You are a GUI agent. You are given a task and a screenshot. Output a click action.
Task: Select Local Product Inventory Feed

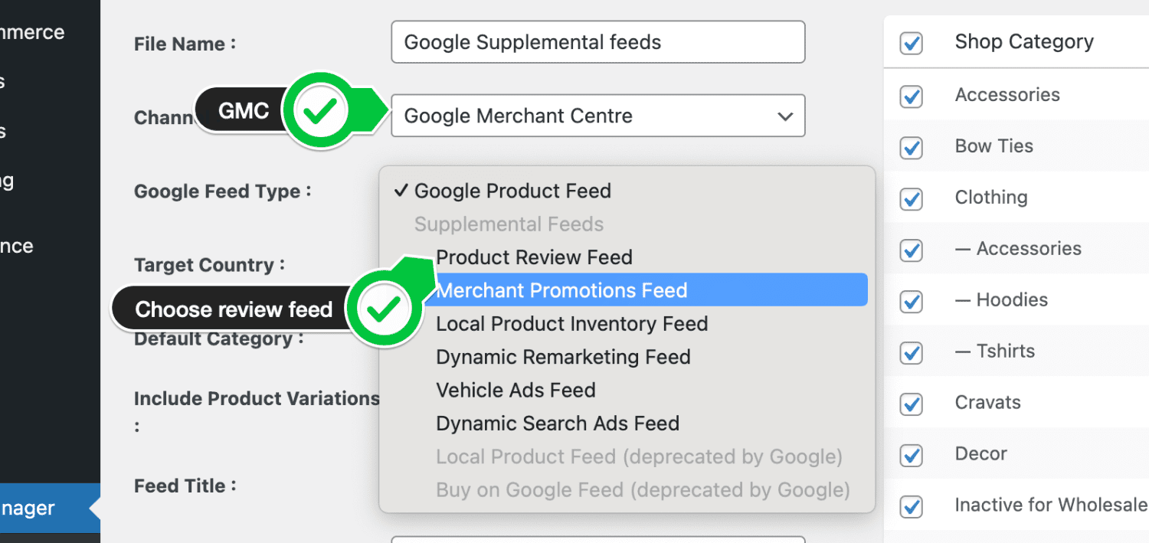click(x=571, y=323)
